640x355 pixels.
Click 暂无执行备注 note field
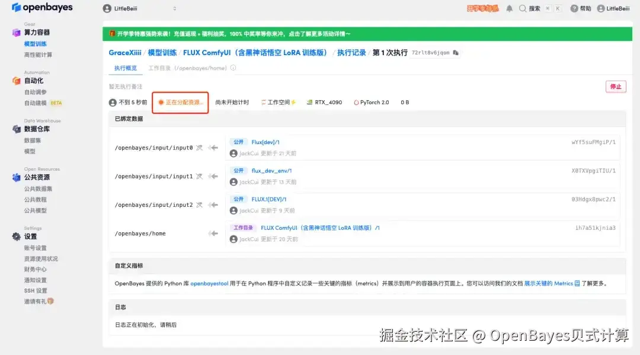coord(125,87)
